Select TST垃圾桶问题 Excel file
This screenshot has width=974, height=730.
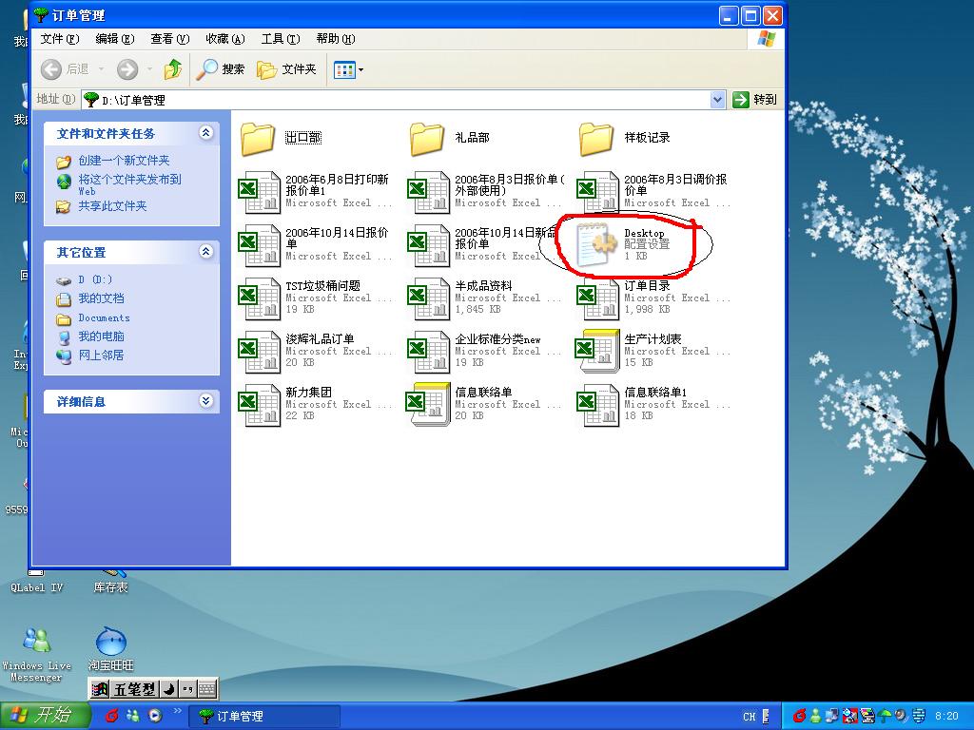coord(316,298)
